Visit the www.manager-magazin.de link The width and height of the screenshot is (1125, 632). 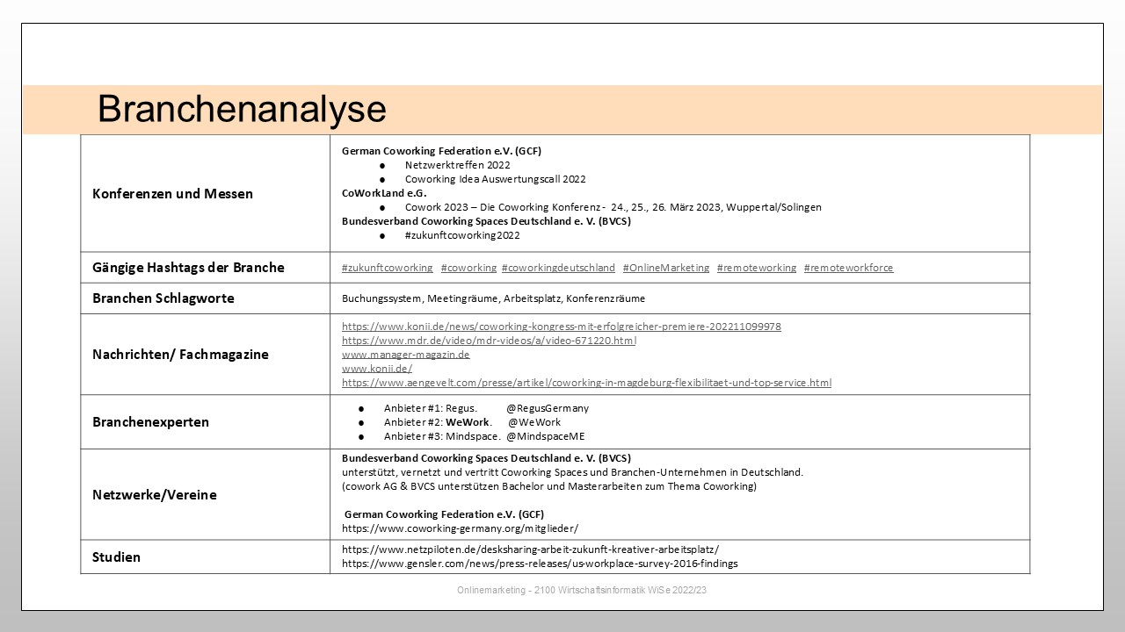coord(405,355)
